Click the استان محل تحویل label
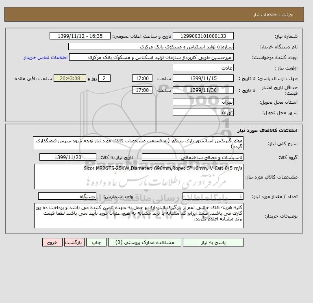Screen dimensions: 313x303 [278, 102]
